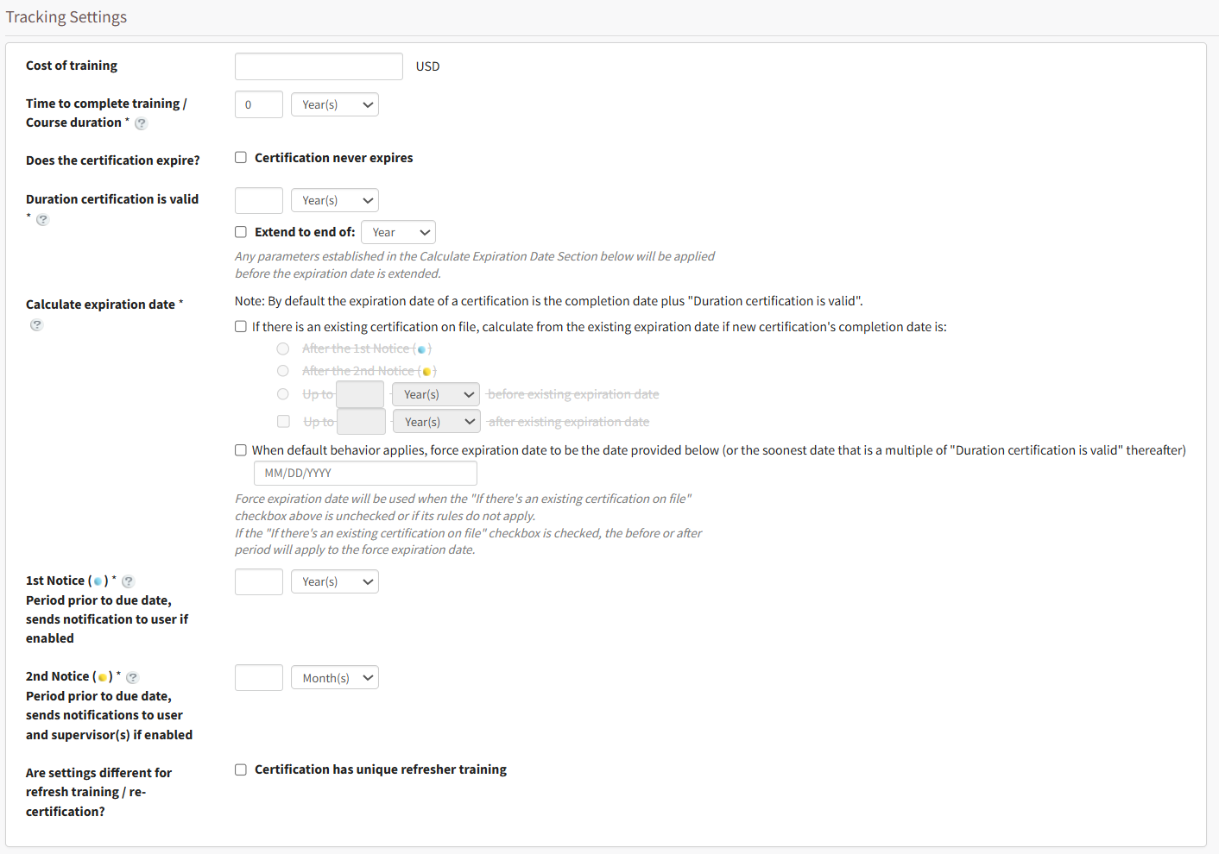
Task: Open 2nd Notice Month(s) unit dropdown
Action: coord(335,678)
